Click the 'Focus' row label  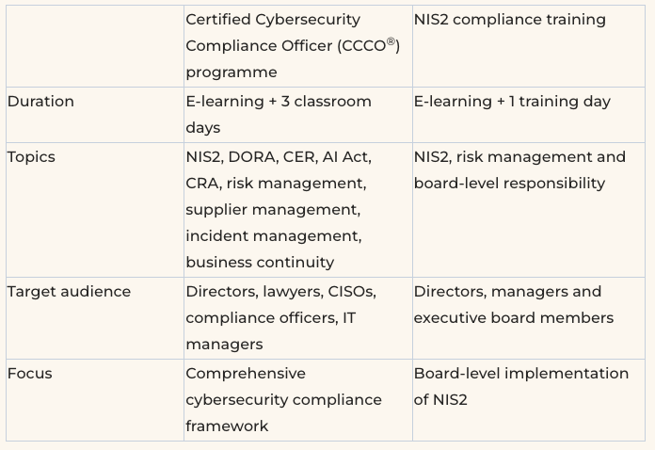(30, 374)
